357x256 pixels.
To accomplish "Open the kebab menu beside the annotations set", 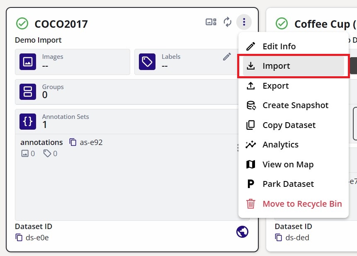I will click(238, 147).
